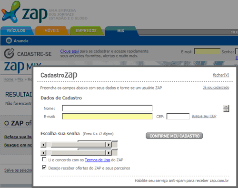
Task: Click into the yellow E-mail field in the form
Action: point(107,116)
